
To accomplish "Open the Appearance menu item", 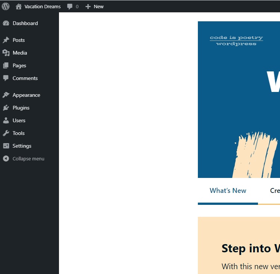I will 26,95.
